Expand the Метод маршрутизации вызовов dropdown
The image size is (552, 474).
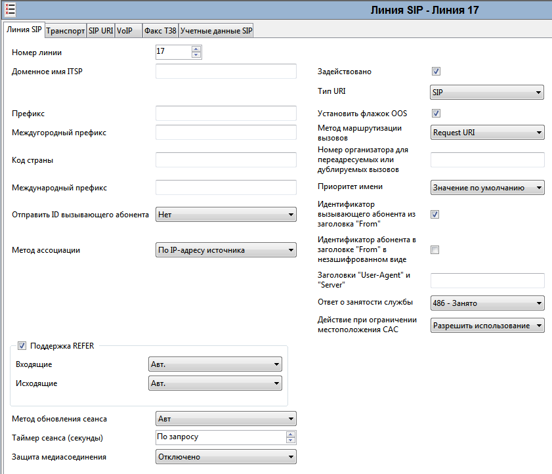coord(487,133)
